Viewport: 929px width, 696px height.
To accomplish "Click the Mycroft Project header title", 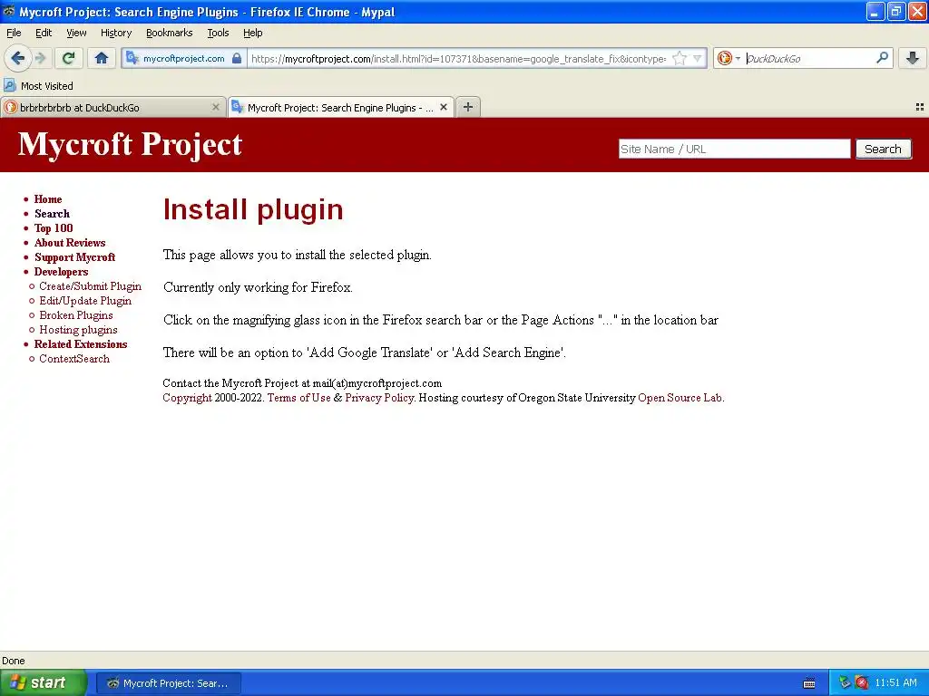I will pyautogui.click(x=130, y=145).
